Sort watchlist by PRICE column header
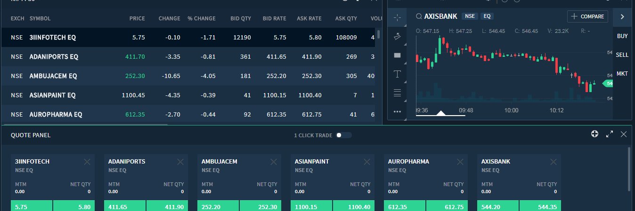The width and height of the screenshot is (635, 211). point(137,19)
